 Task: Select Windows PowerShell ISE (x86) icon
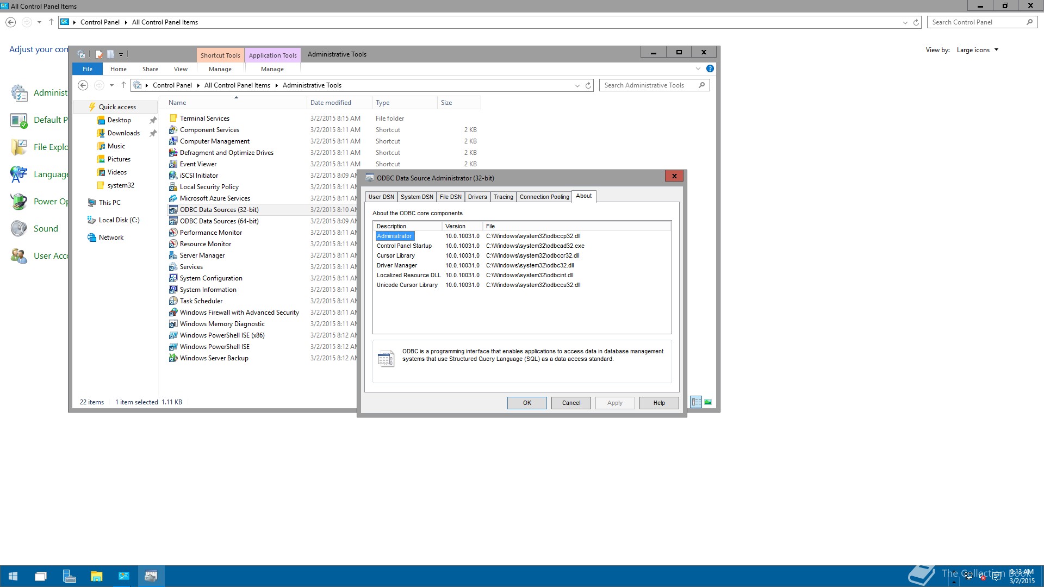click(173, 335)
